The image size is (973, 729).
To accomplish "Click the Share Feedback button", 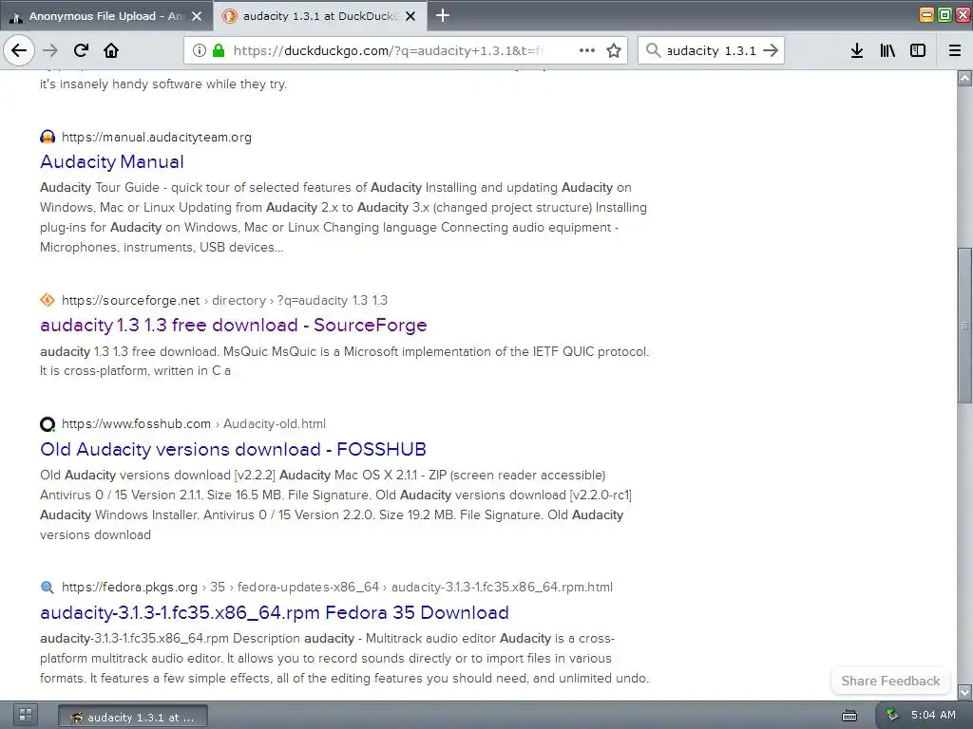I will tap(890, 681).
